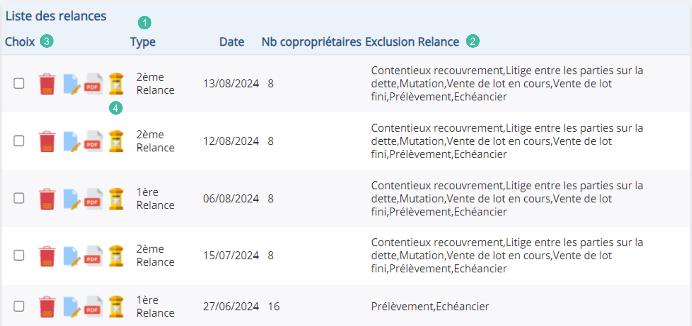Click the Choix column header
692x326 pixels.
click(20, 42)
